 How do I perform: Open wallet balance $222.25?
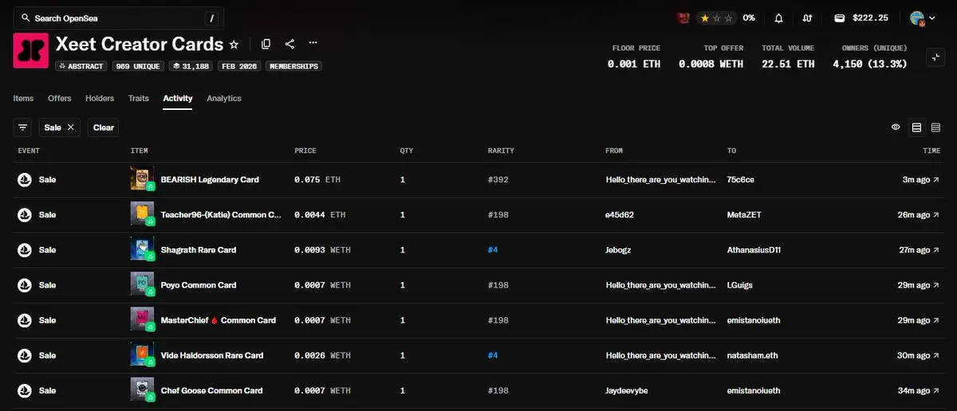(x=861, y=18)
